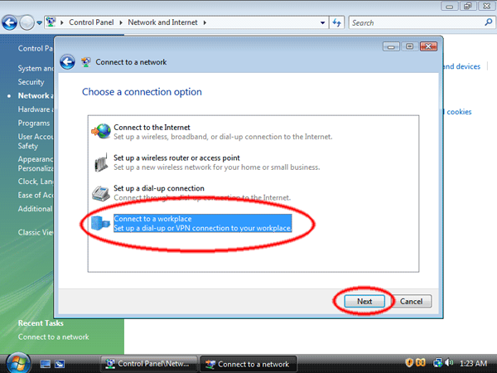Image resolution: width=497 pixels, height=373 pixels.
Task: Maximize the Connect to a network dialog
Action: [x=409, y=46]
